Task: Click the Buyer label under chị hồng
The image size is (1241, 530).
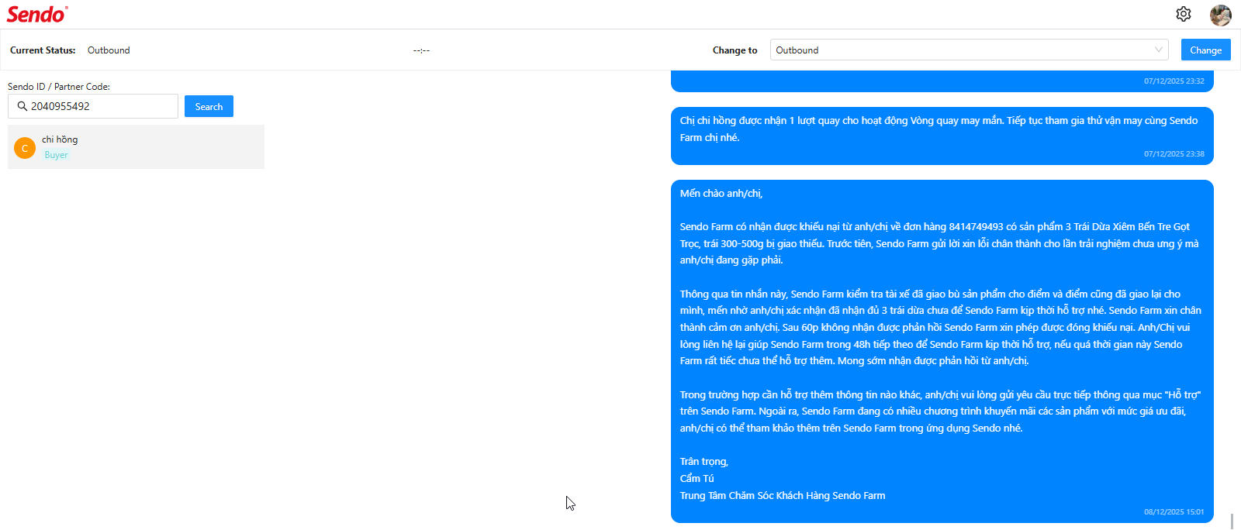Action: tap(56, 155)
